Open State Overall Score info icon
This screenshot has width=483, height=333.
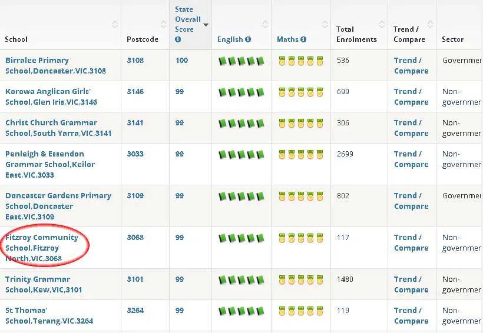[178, 39]
